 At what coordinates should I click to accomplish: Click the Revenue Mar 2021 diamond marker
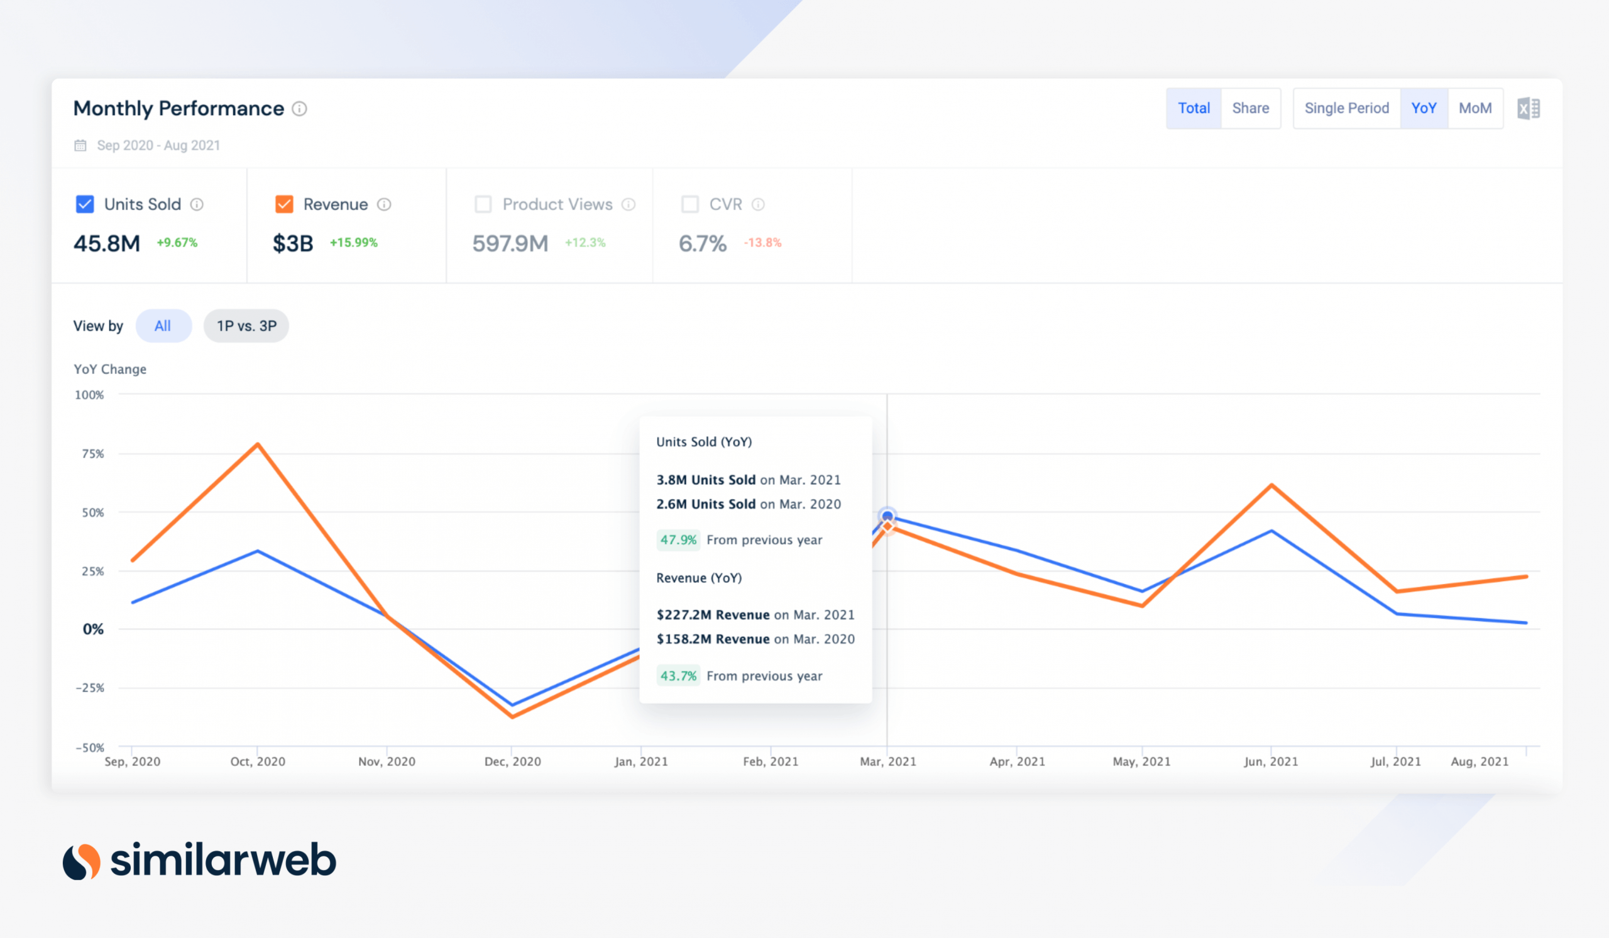887,527
